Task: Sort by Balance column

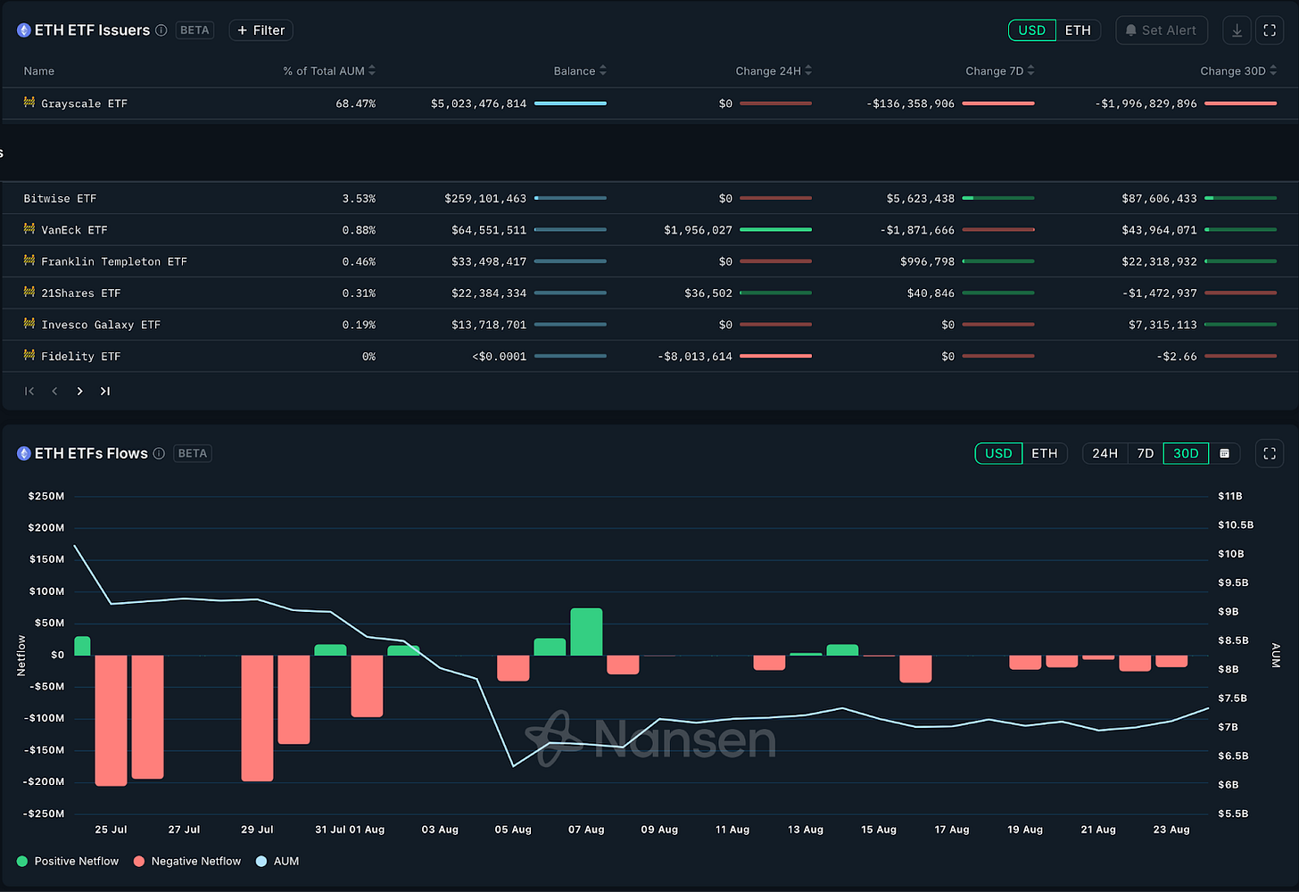Action: (580, 70)
